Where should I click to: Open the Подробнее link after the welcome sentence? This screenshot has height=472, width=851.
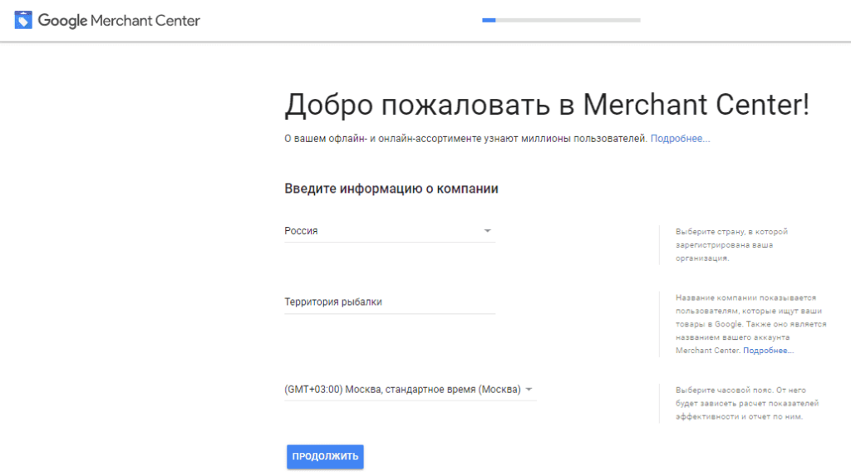coord(680,138)
